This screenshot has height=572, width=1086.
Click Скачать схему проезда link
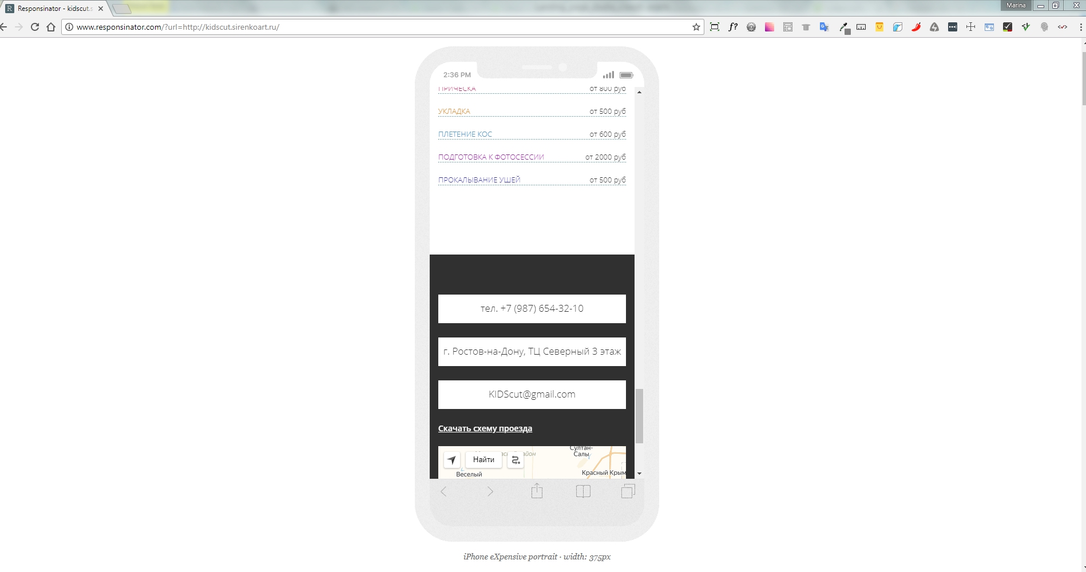click(x=485, y=428)
